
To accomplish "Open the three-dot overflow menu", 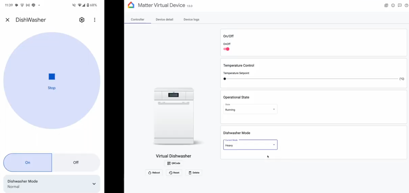I will (95, 20).
